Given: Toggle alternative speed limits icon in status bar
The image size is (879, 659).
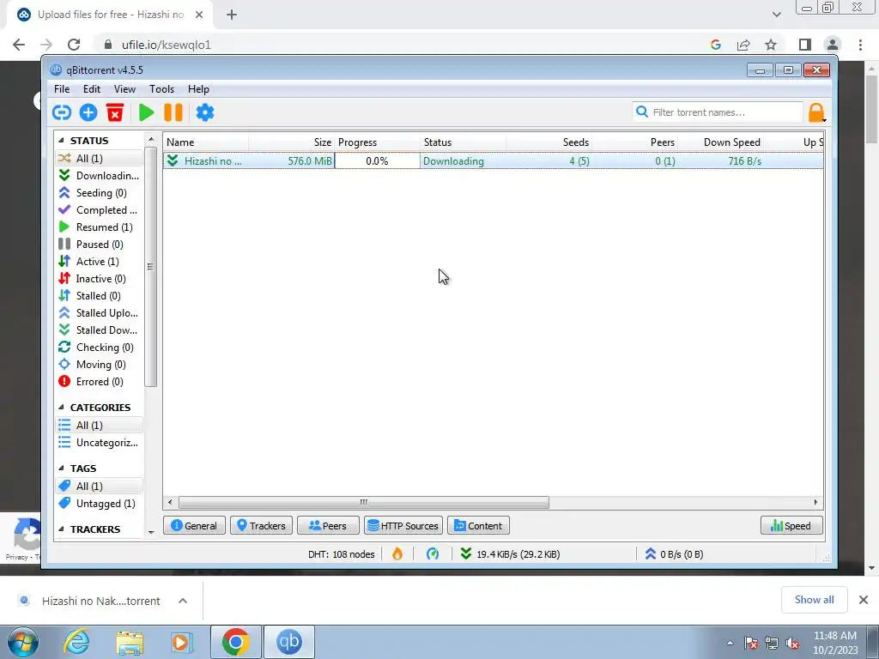Looking at the screenshot, I should [x=433, y=554].
